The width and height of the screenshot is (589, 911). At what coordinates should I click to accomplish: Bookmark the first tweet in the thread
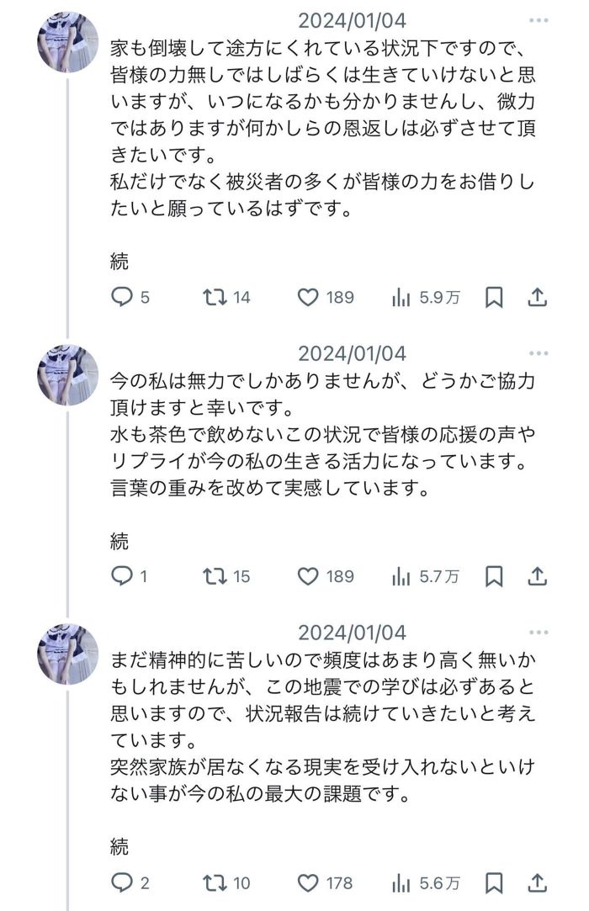(496, 296)
